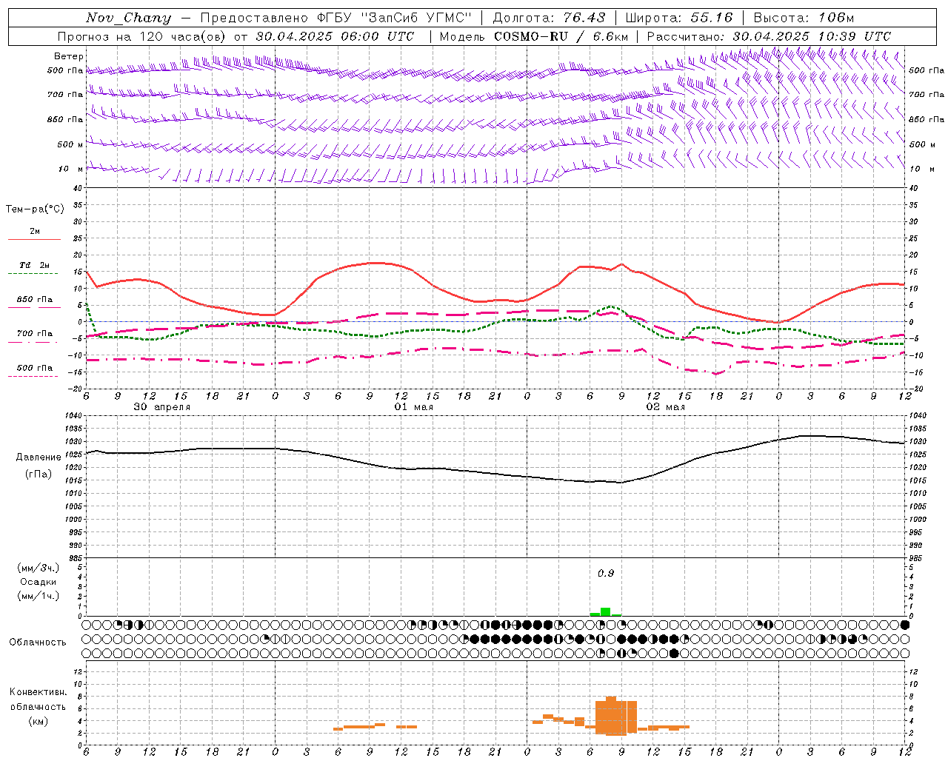Click the 'Td 2м' dew point legend entry
This screenshot has width=948, height=758.
coord(35,265)
